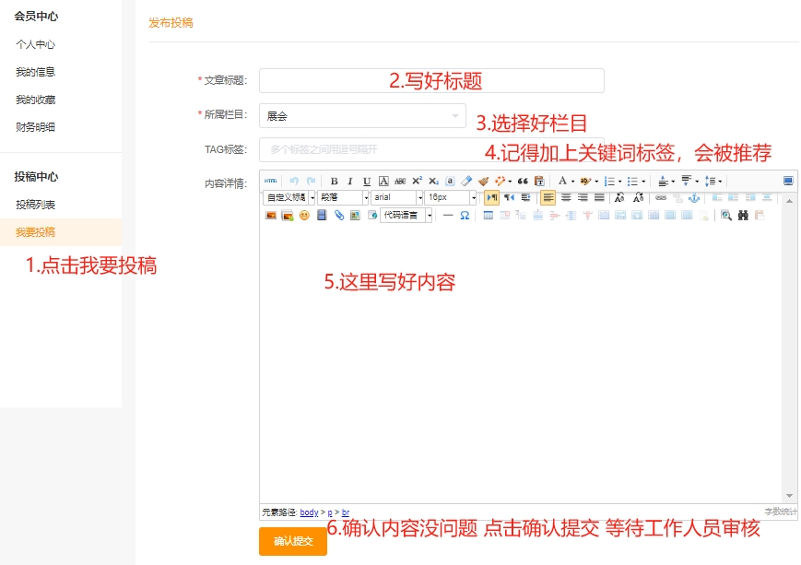Toggle superscript formatting
The image size is (801, 565).
(x=418, y=181)
